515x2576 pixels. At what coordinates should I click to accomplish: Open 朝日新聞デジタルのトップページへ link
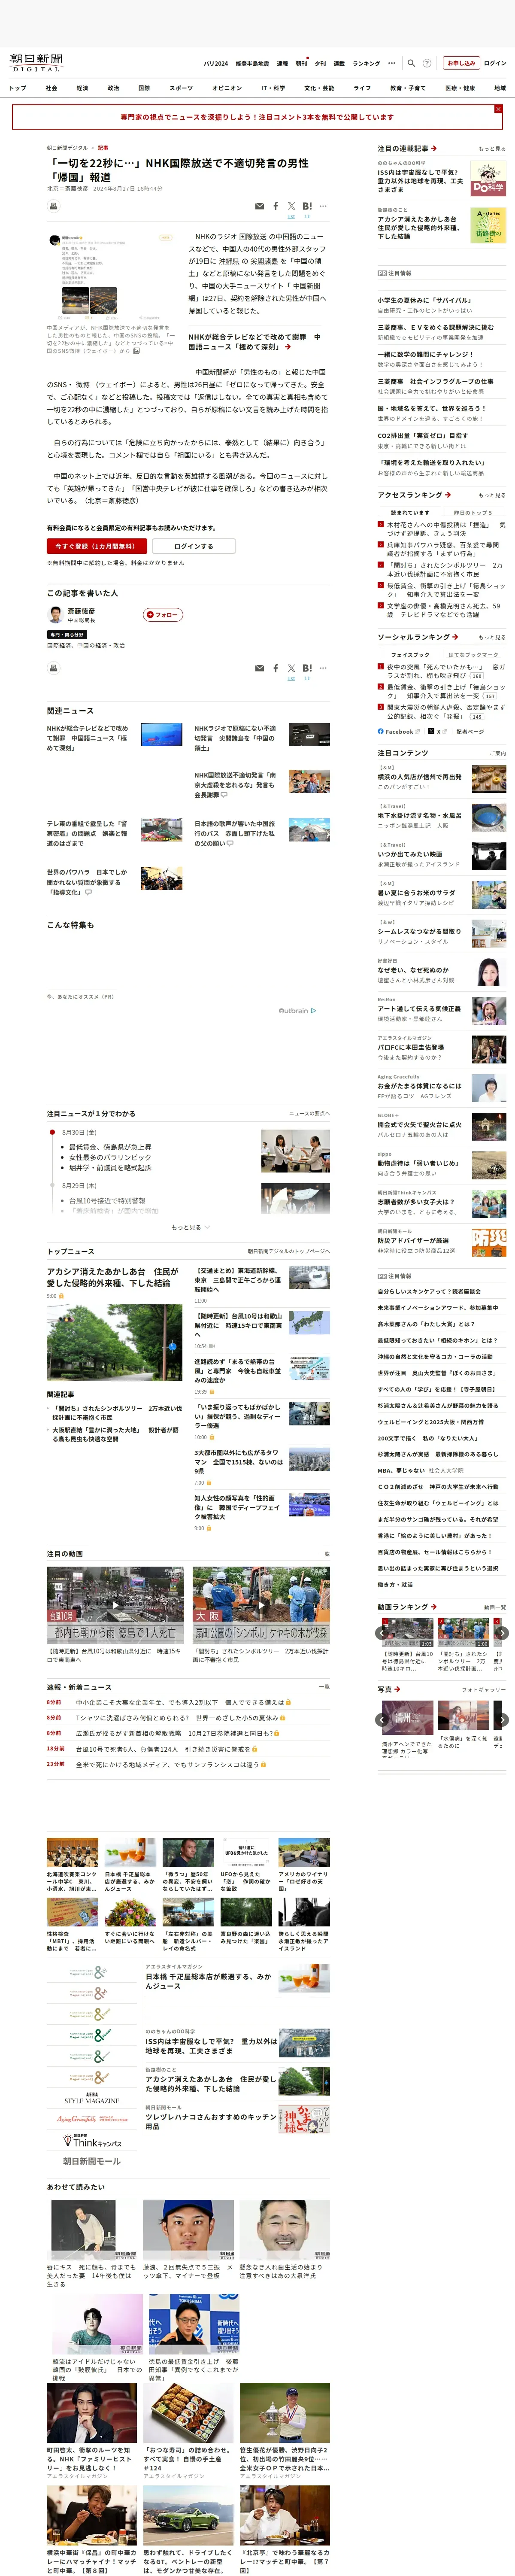pyautogui.click(x=289, y=1251)
